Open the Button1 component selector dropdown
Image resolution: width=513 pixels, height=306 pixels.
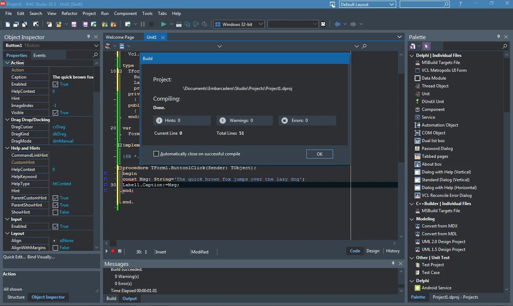point(96,45)
